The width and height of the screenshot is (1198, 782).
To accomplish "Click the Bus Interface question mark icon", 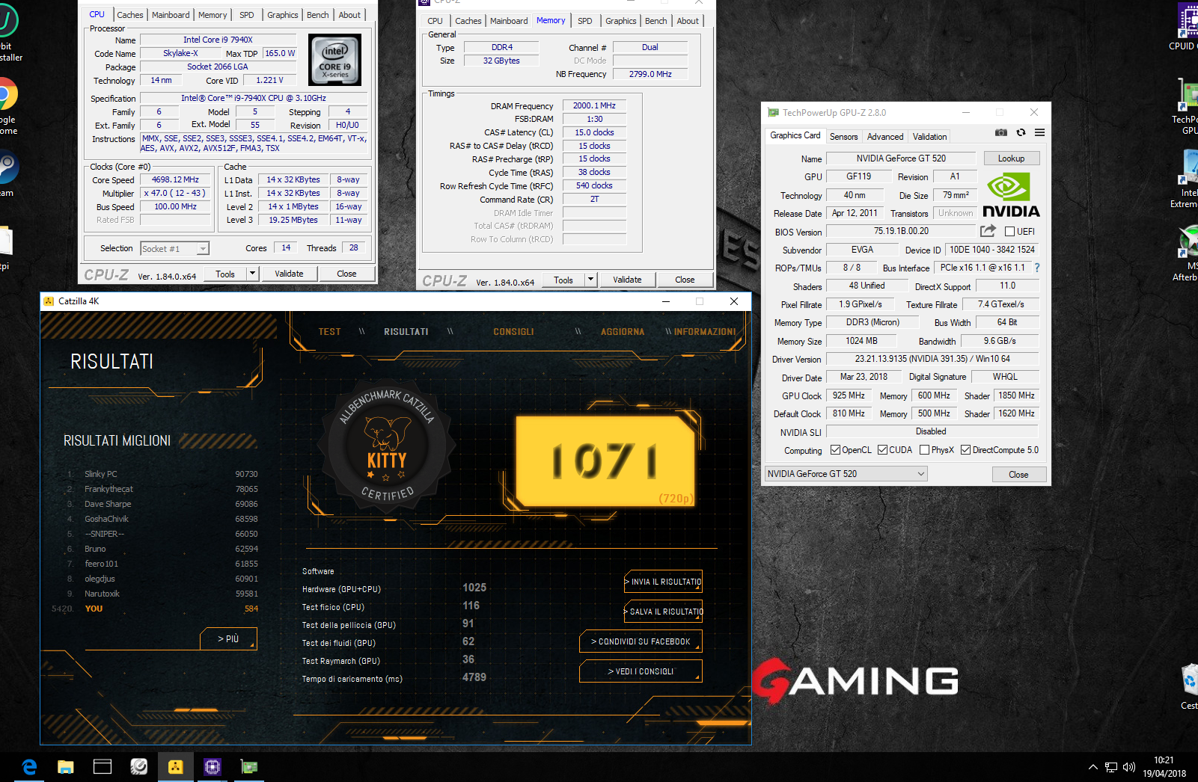I will coord(1036,268).
